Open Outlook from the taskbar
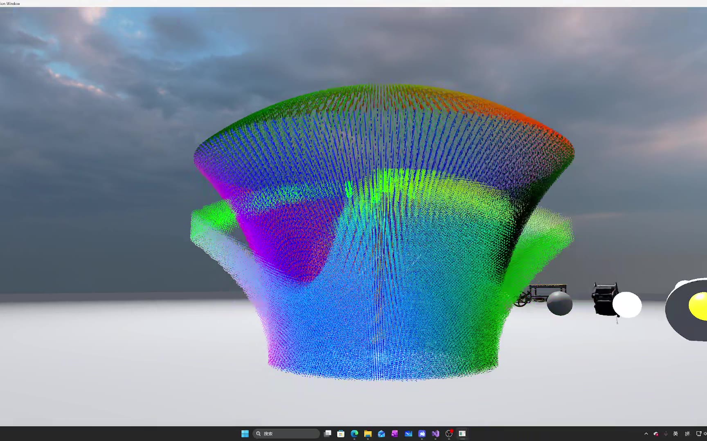 pos(381,434)
